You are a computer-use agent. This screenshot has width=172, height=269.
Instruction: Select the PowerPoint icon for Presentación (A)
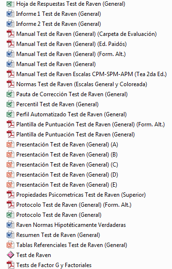click(10, 145)
